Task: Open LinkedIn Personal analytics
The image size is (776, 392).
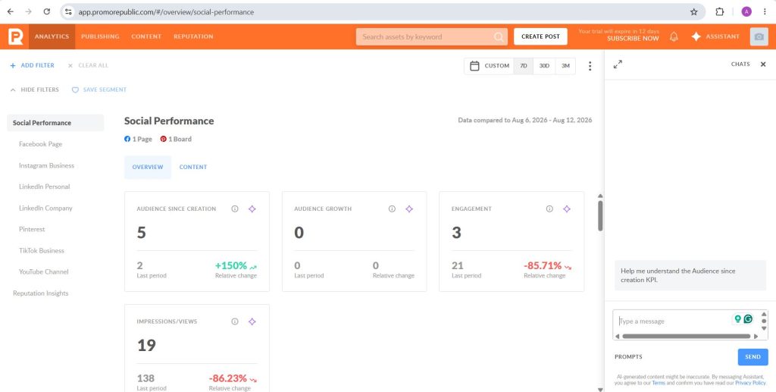Action: point(45,187)
